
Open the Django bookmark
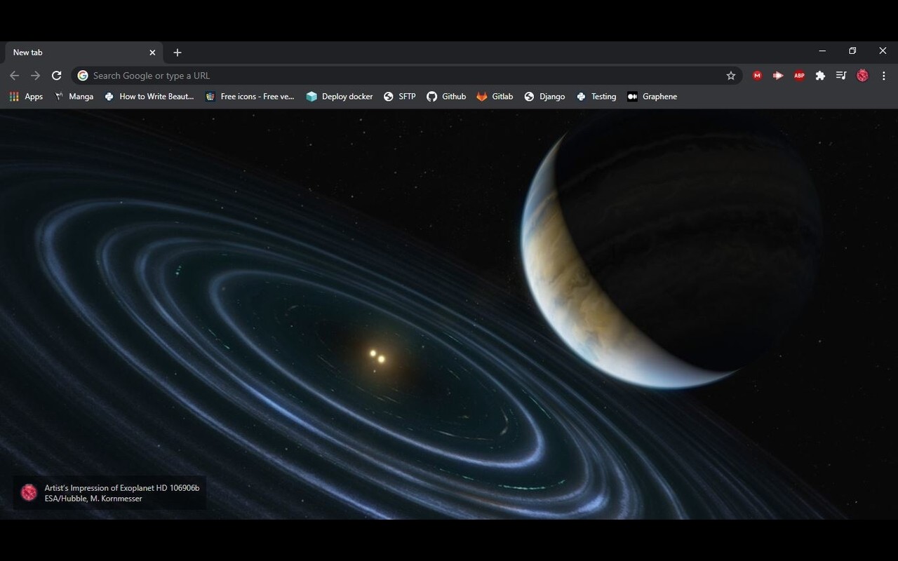point(544,97)
